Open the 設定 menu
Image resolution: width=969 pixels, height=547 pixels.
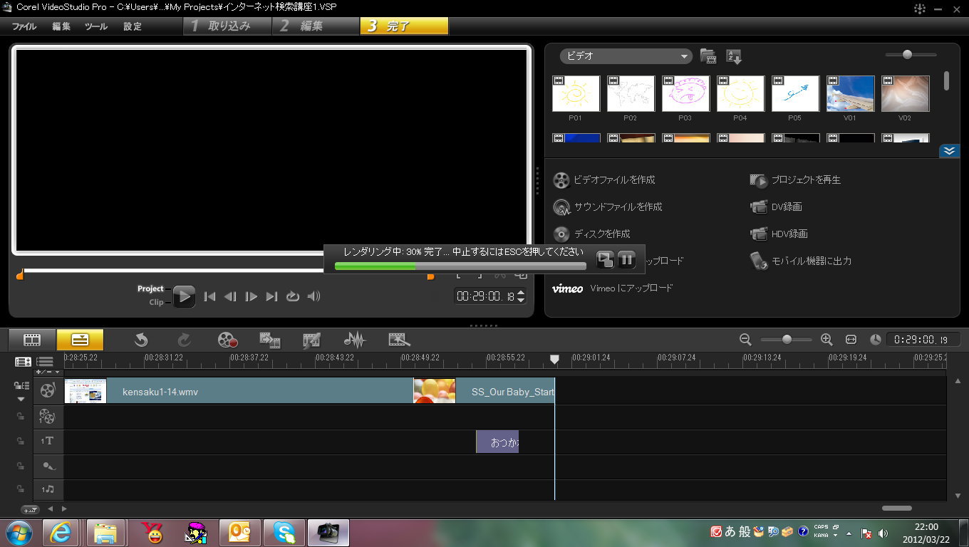[x=133, y=26]
